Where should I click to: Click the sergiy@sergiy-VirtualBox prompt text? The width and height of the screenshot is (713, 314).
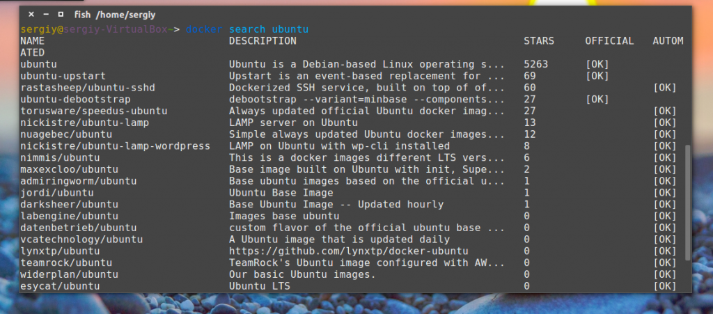coord(95,29)
